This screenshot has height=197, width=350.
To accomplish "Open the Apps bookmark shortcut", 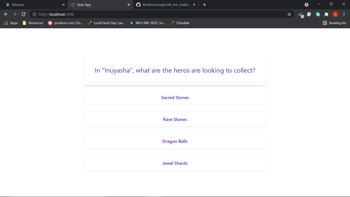I will tap(11, 23).
